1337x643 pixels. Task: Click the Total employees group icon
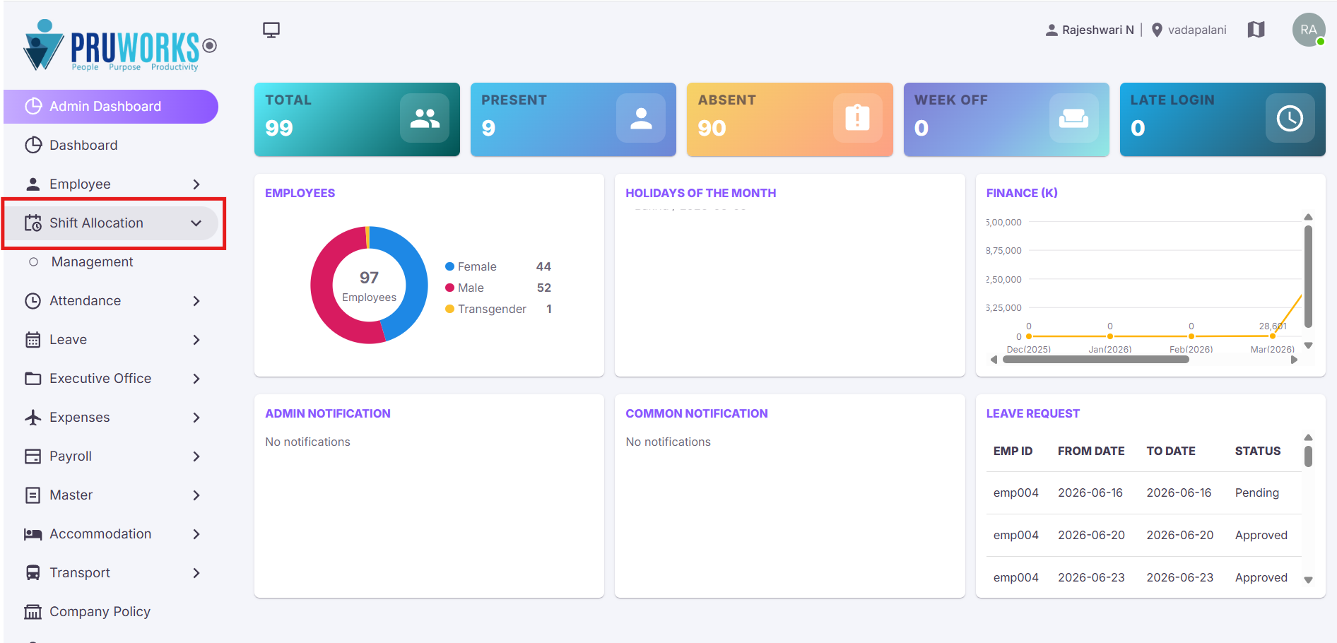[425, 118]
